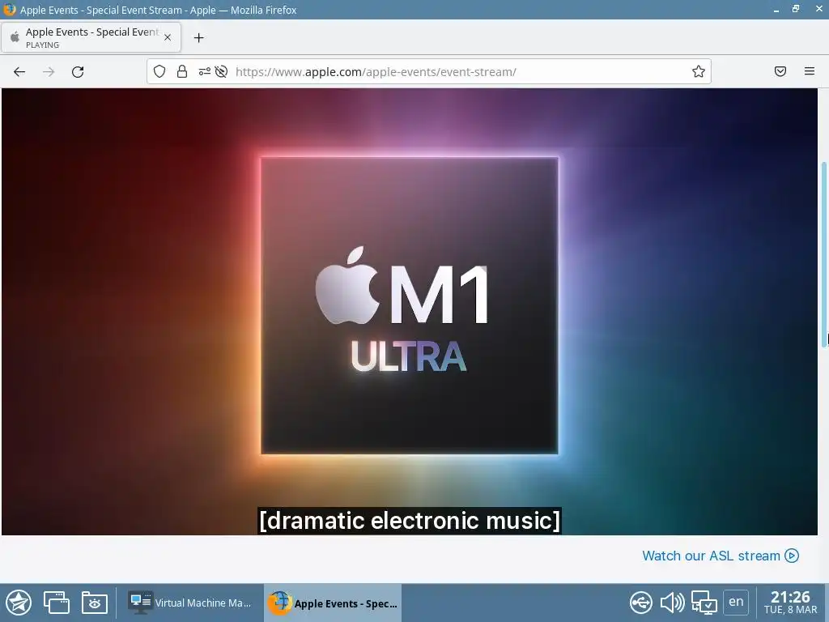Open the application launcher star icon

19,603
